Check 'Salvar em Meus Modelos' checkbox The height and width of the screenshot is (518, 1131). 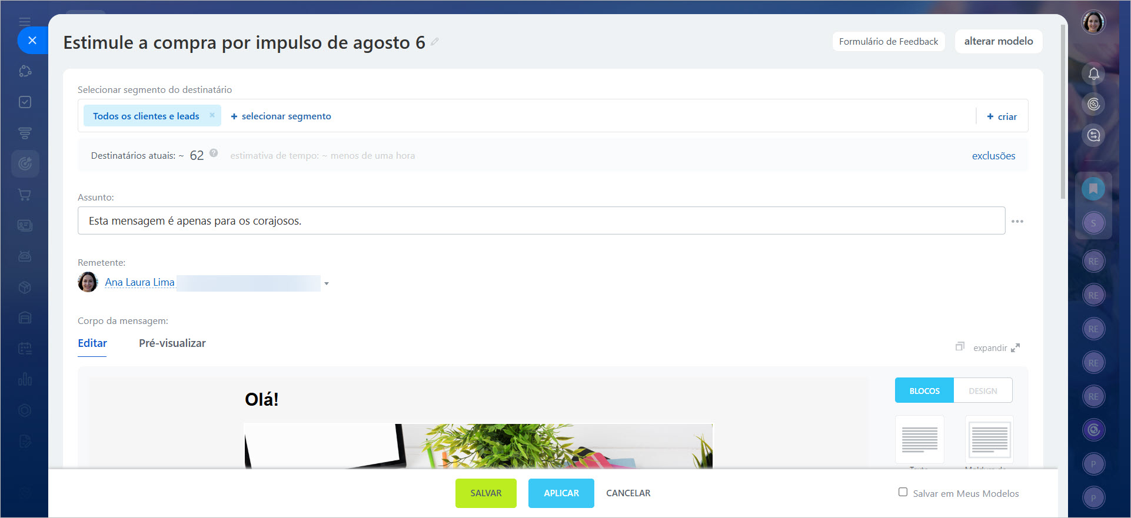point(903,492)
